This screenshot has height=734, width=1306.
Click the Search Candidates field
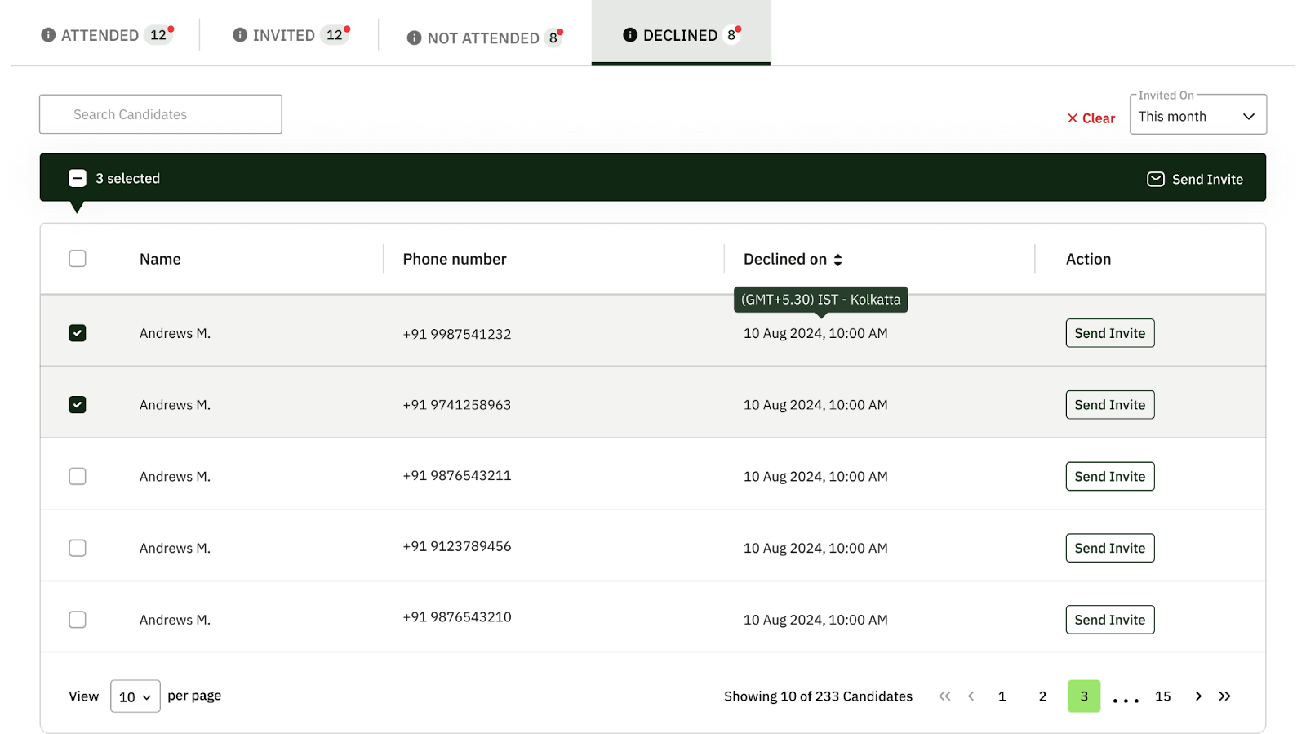161,114
